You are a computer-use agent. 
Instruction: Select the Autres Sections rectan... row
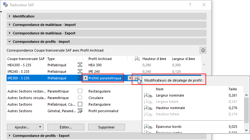click(74, 91)
